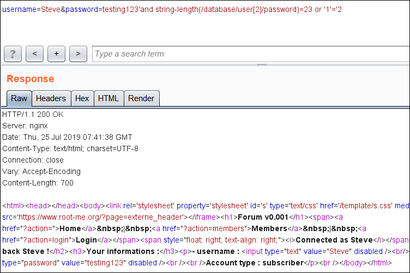Image resolution: width=410 pixels, height=273 pixels.
Task: Click the Content-Type header line
Action: coord(70,148)
